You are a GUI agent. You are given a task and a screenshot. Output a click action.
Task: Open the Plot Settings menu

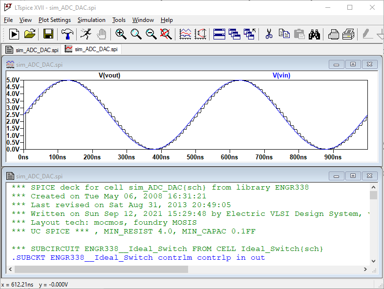tap(55, 20)
